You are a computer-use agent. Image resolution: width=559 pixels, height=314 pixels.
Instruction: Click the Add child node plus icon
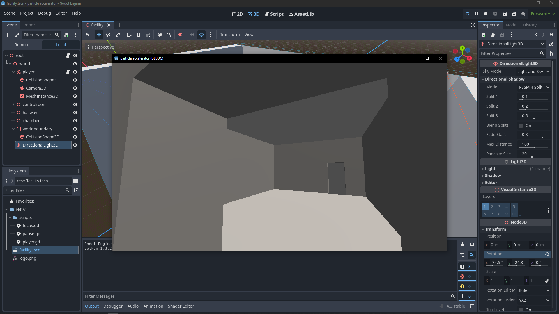coord(8,35)
